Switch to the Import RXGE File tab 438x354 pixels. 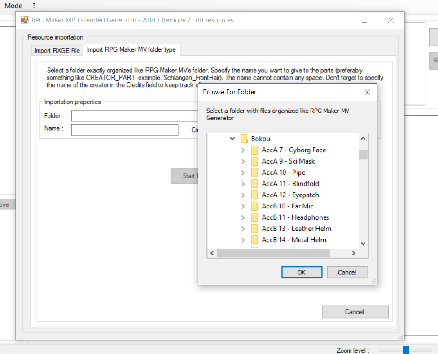[x=57, y=51]
